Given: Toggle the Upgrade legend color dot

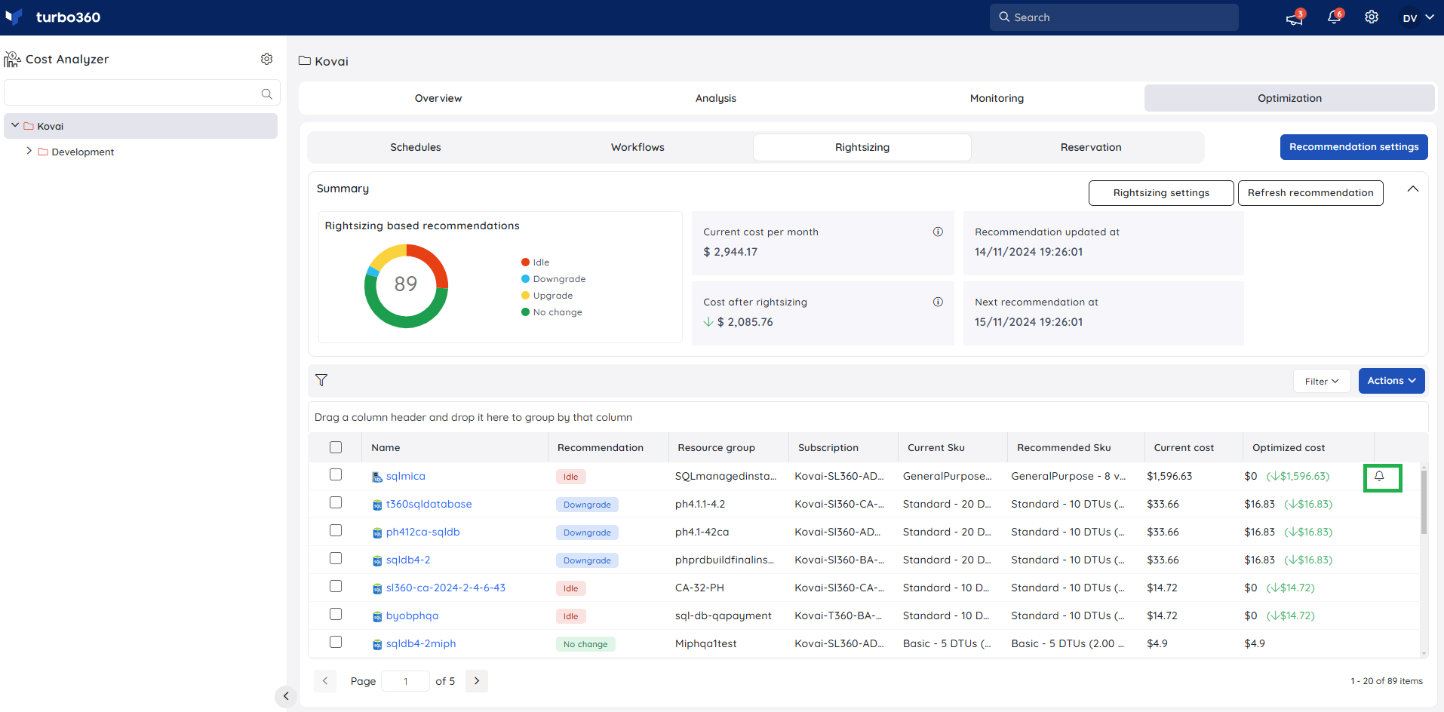Looking at the screenshot, I should (525, 296).
